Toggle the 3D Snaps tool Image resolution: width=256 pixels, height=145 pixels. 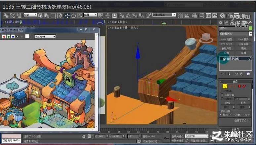click(122, 15)
